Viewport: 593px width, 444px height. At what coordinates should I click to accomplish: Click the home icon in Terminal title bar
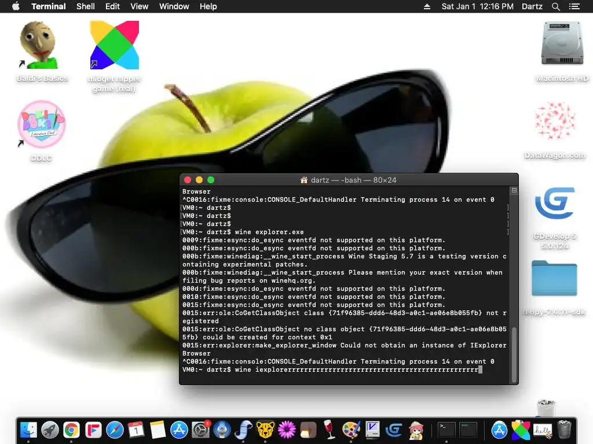(303, 180)
